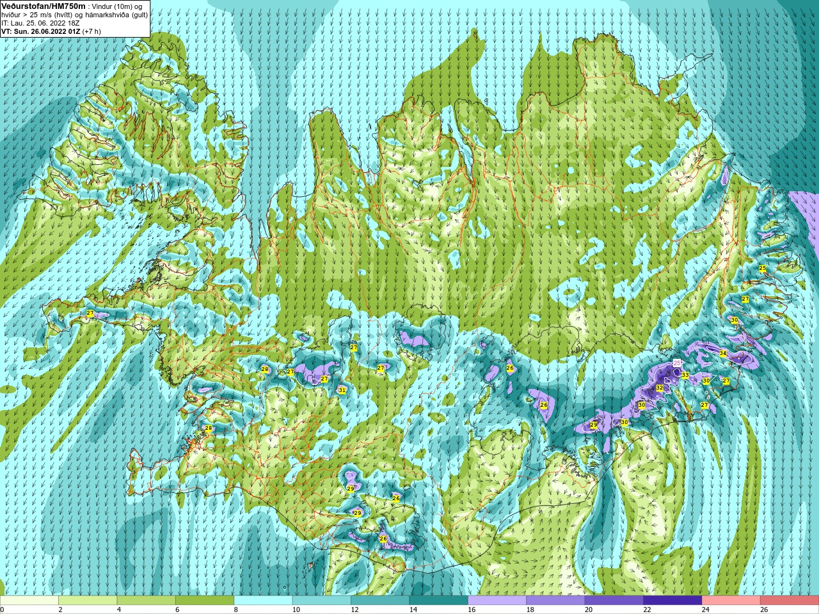
Task: Click the dark teal 14–16 legend swatch
Action: tap(440, 601)
